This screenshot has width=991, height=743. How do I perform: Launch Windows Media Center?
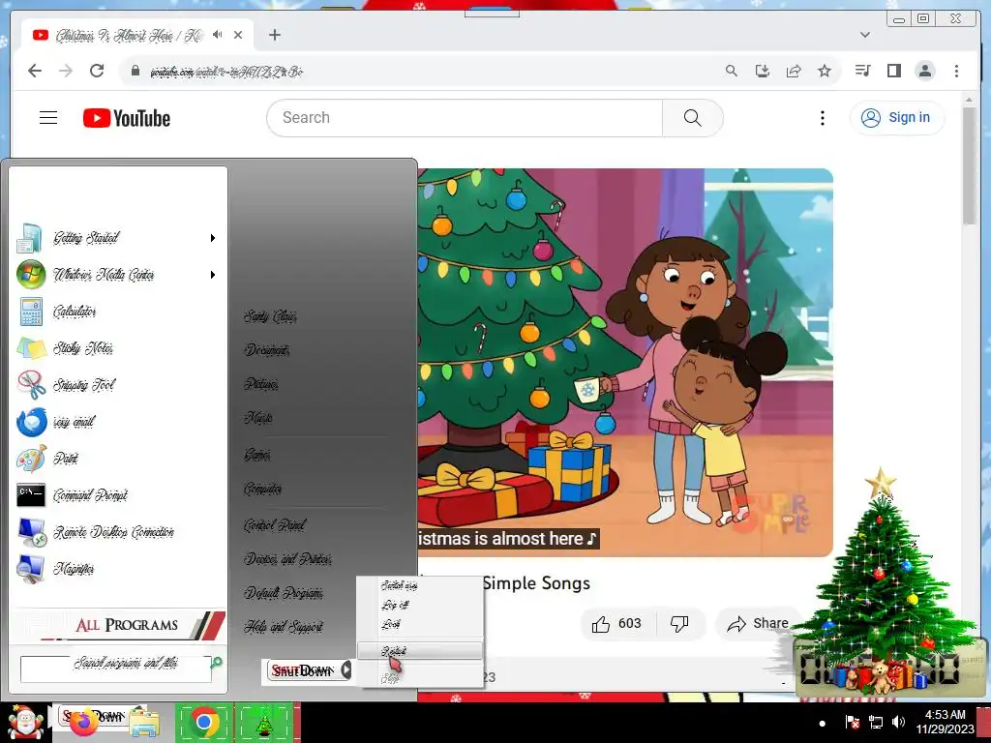pos(116,275)
